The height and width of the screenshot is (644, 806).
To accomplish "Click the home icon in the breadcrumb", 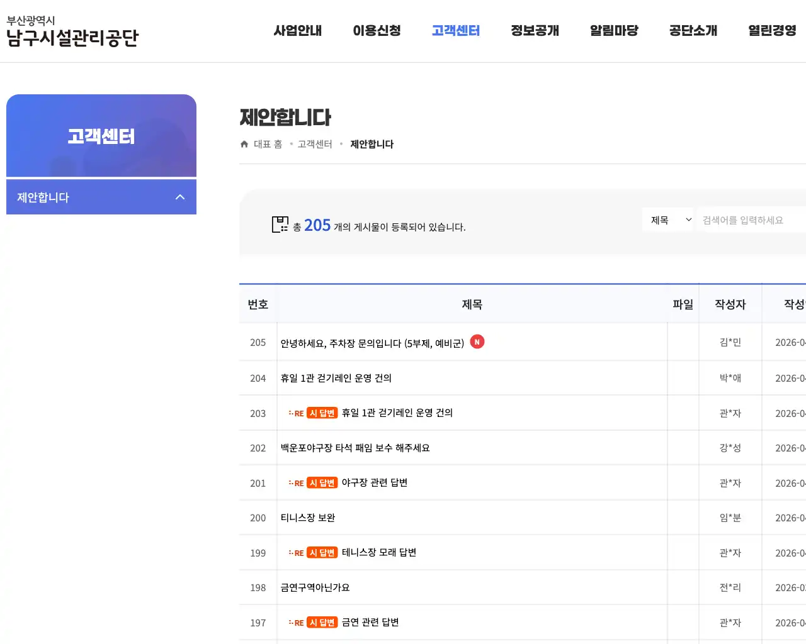I will point(244,143).
